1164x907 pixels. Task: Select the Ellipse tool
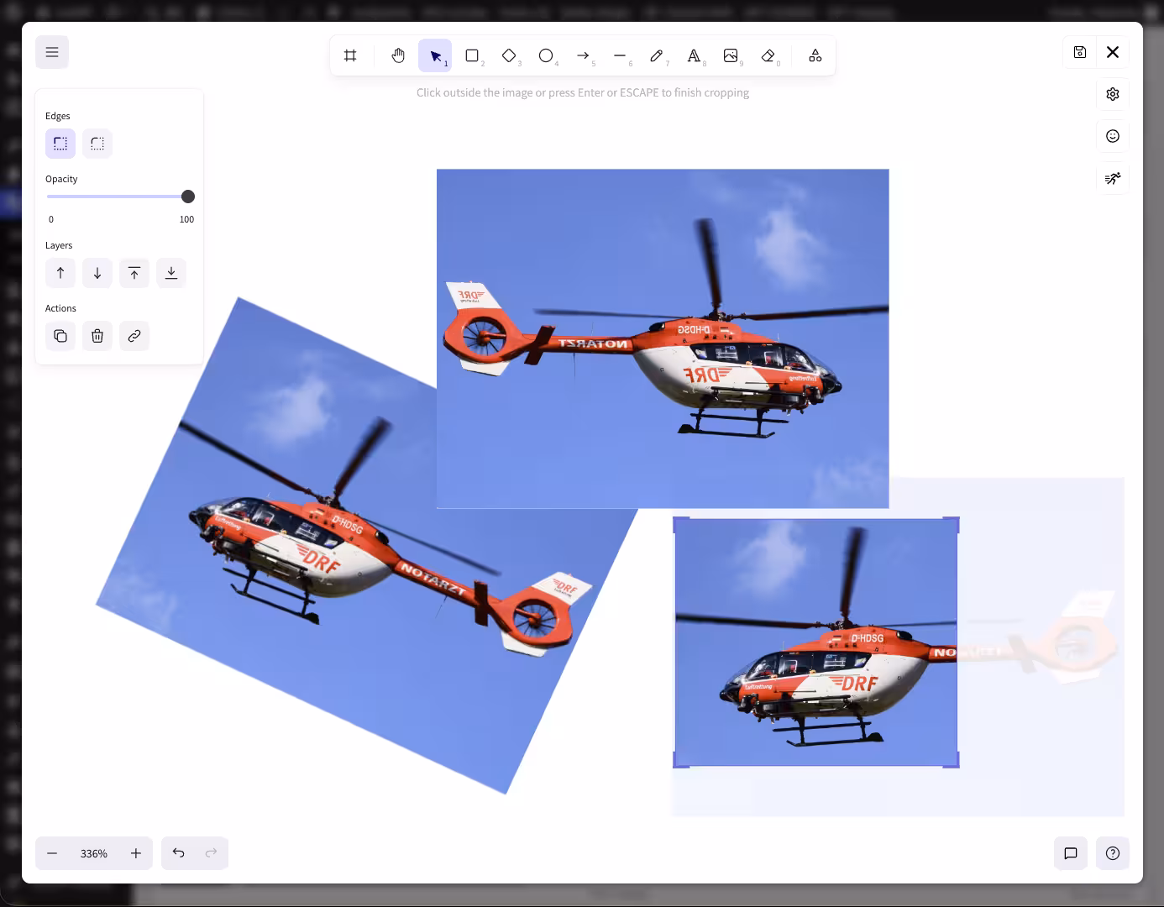coord(546,55)
